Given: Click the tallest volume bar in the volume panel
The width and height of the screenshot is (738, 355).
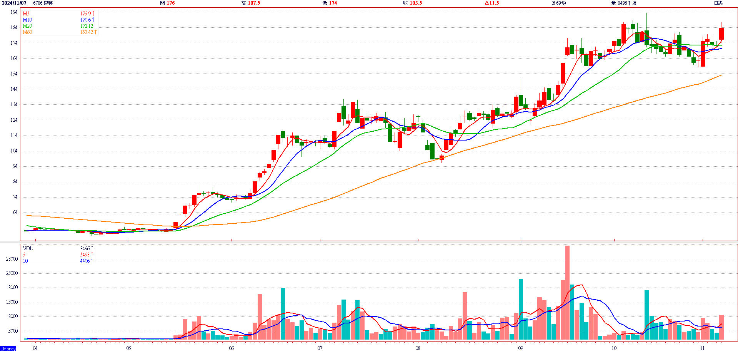Looking at the screenshot, I should (567, 293).
